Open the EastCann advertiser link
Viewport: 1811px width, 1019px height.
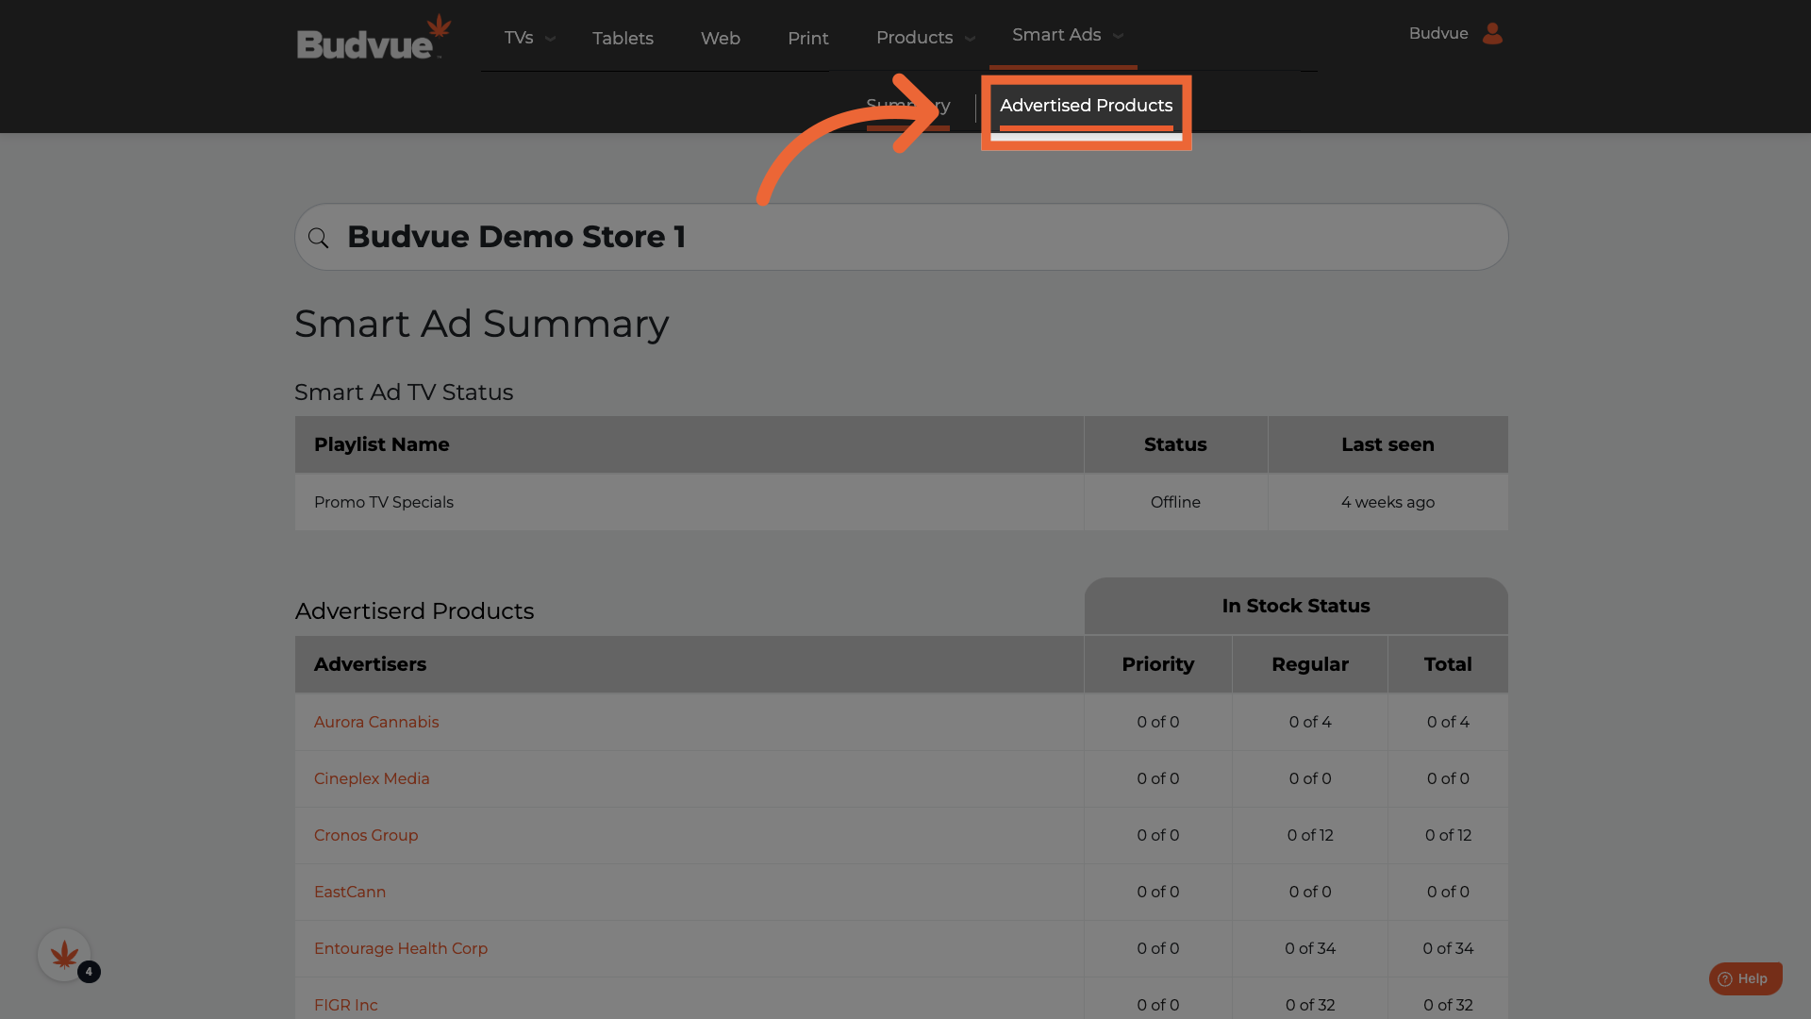coord(350,892)
